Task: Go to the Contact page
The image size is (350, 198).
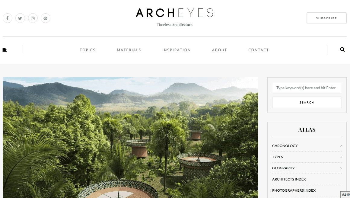Action: pos(259,50)
